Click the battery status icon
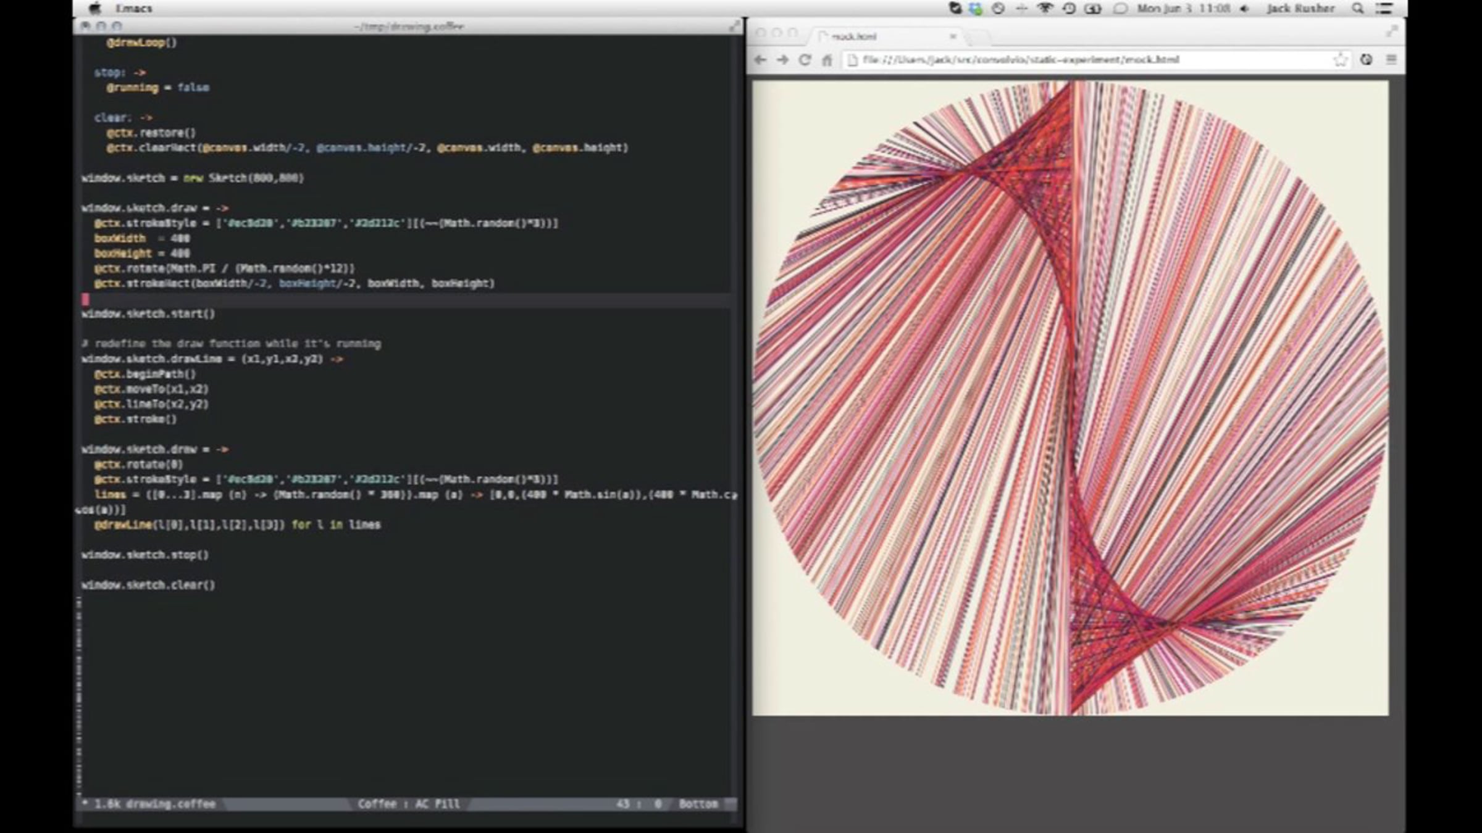Viewport: 1482px width, 833px height. 1093,9
